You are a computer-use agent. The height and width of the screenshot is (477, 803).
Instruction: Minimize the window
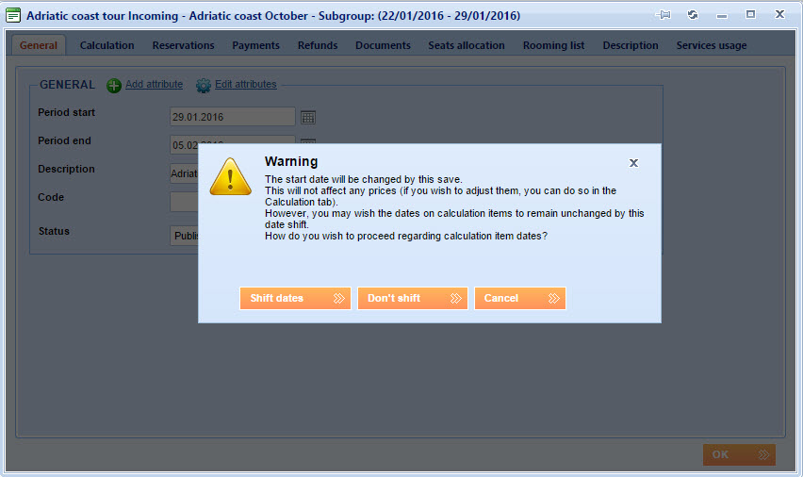[x=722, y=16]
